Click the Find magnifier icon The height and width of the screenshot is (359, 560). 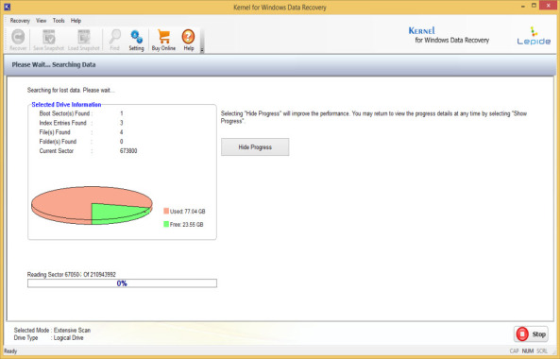point(115,37)
